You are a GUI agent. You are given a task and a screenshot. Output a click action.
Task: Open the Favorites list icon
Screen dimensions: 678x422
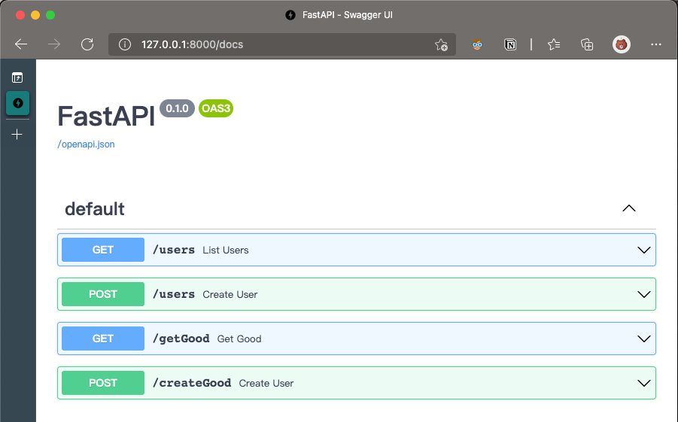554,44
